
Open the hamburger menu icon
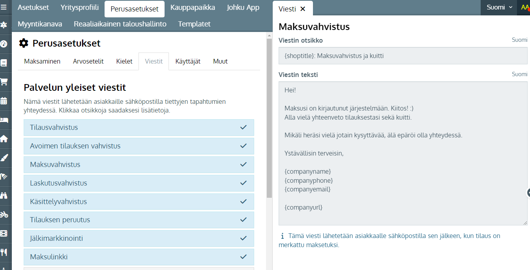coord(4,7)
